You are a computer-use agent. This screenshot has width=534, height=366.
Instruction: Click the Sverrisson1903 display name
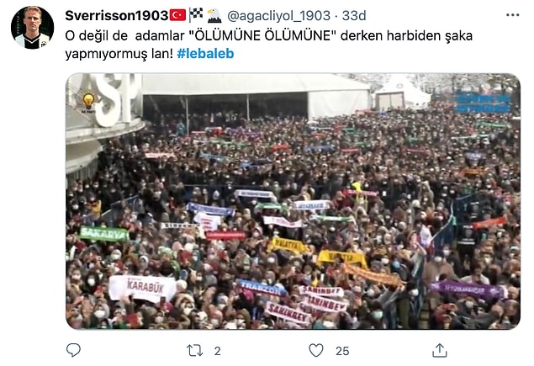[x=117, y=15]
